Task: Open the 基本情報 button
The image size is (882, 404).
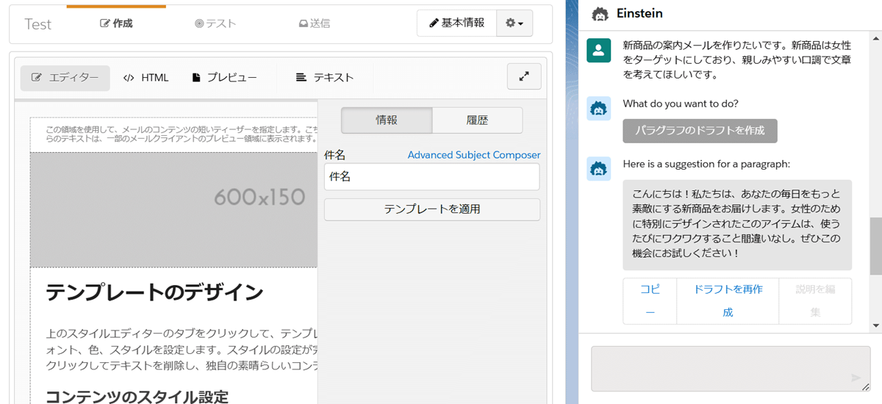Action: pos(456,24)
